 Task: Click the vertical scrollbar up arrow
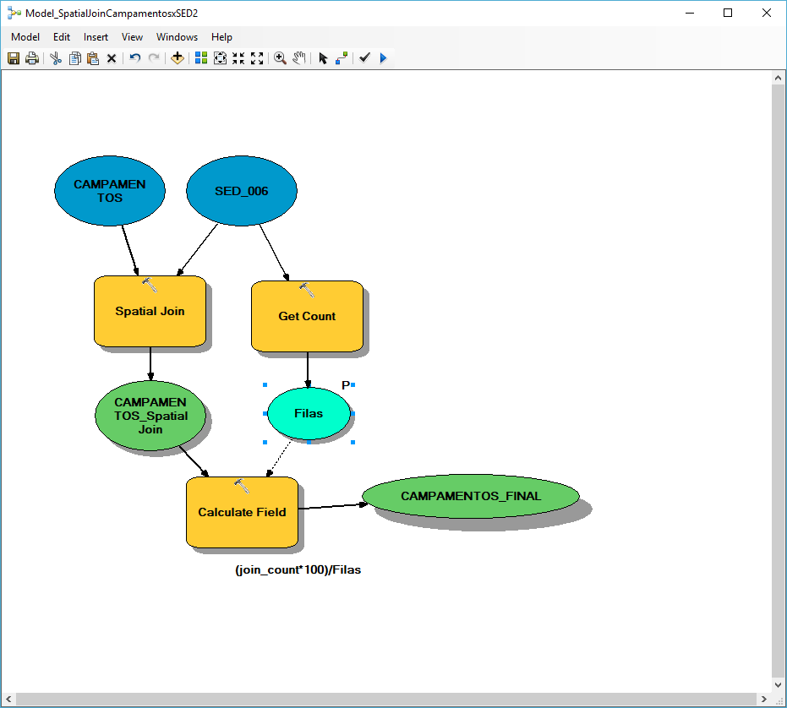tap(778, 78)
